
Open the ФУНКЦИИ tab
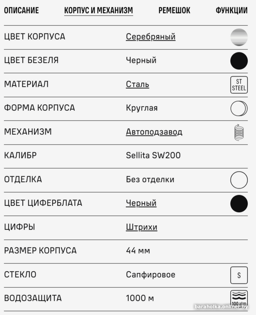(x=232, y=11)
